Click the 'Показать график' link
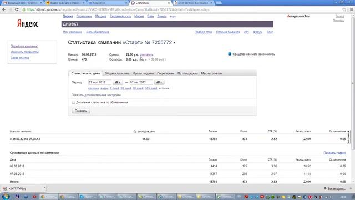 tap(334, 153)
